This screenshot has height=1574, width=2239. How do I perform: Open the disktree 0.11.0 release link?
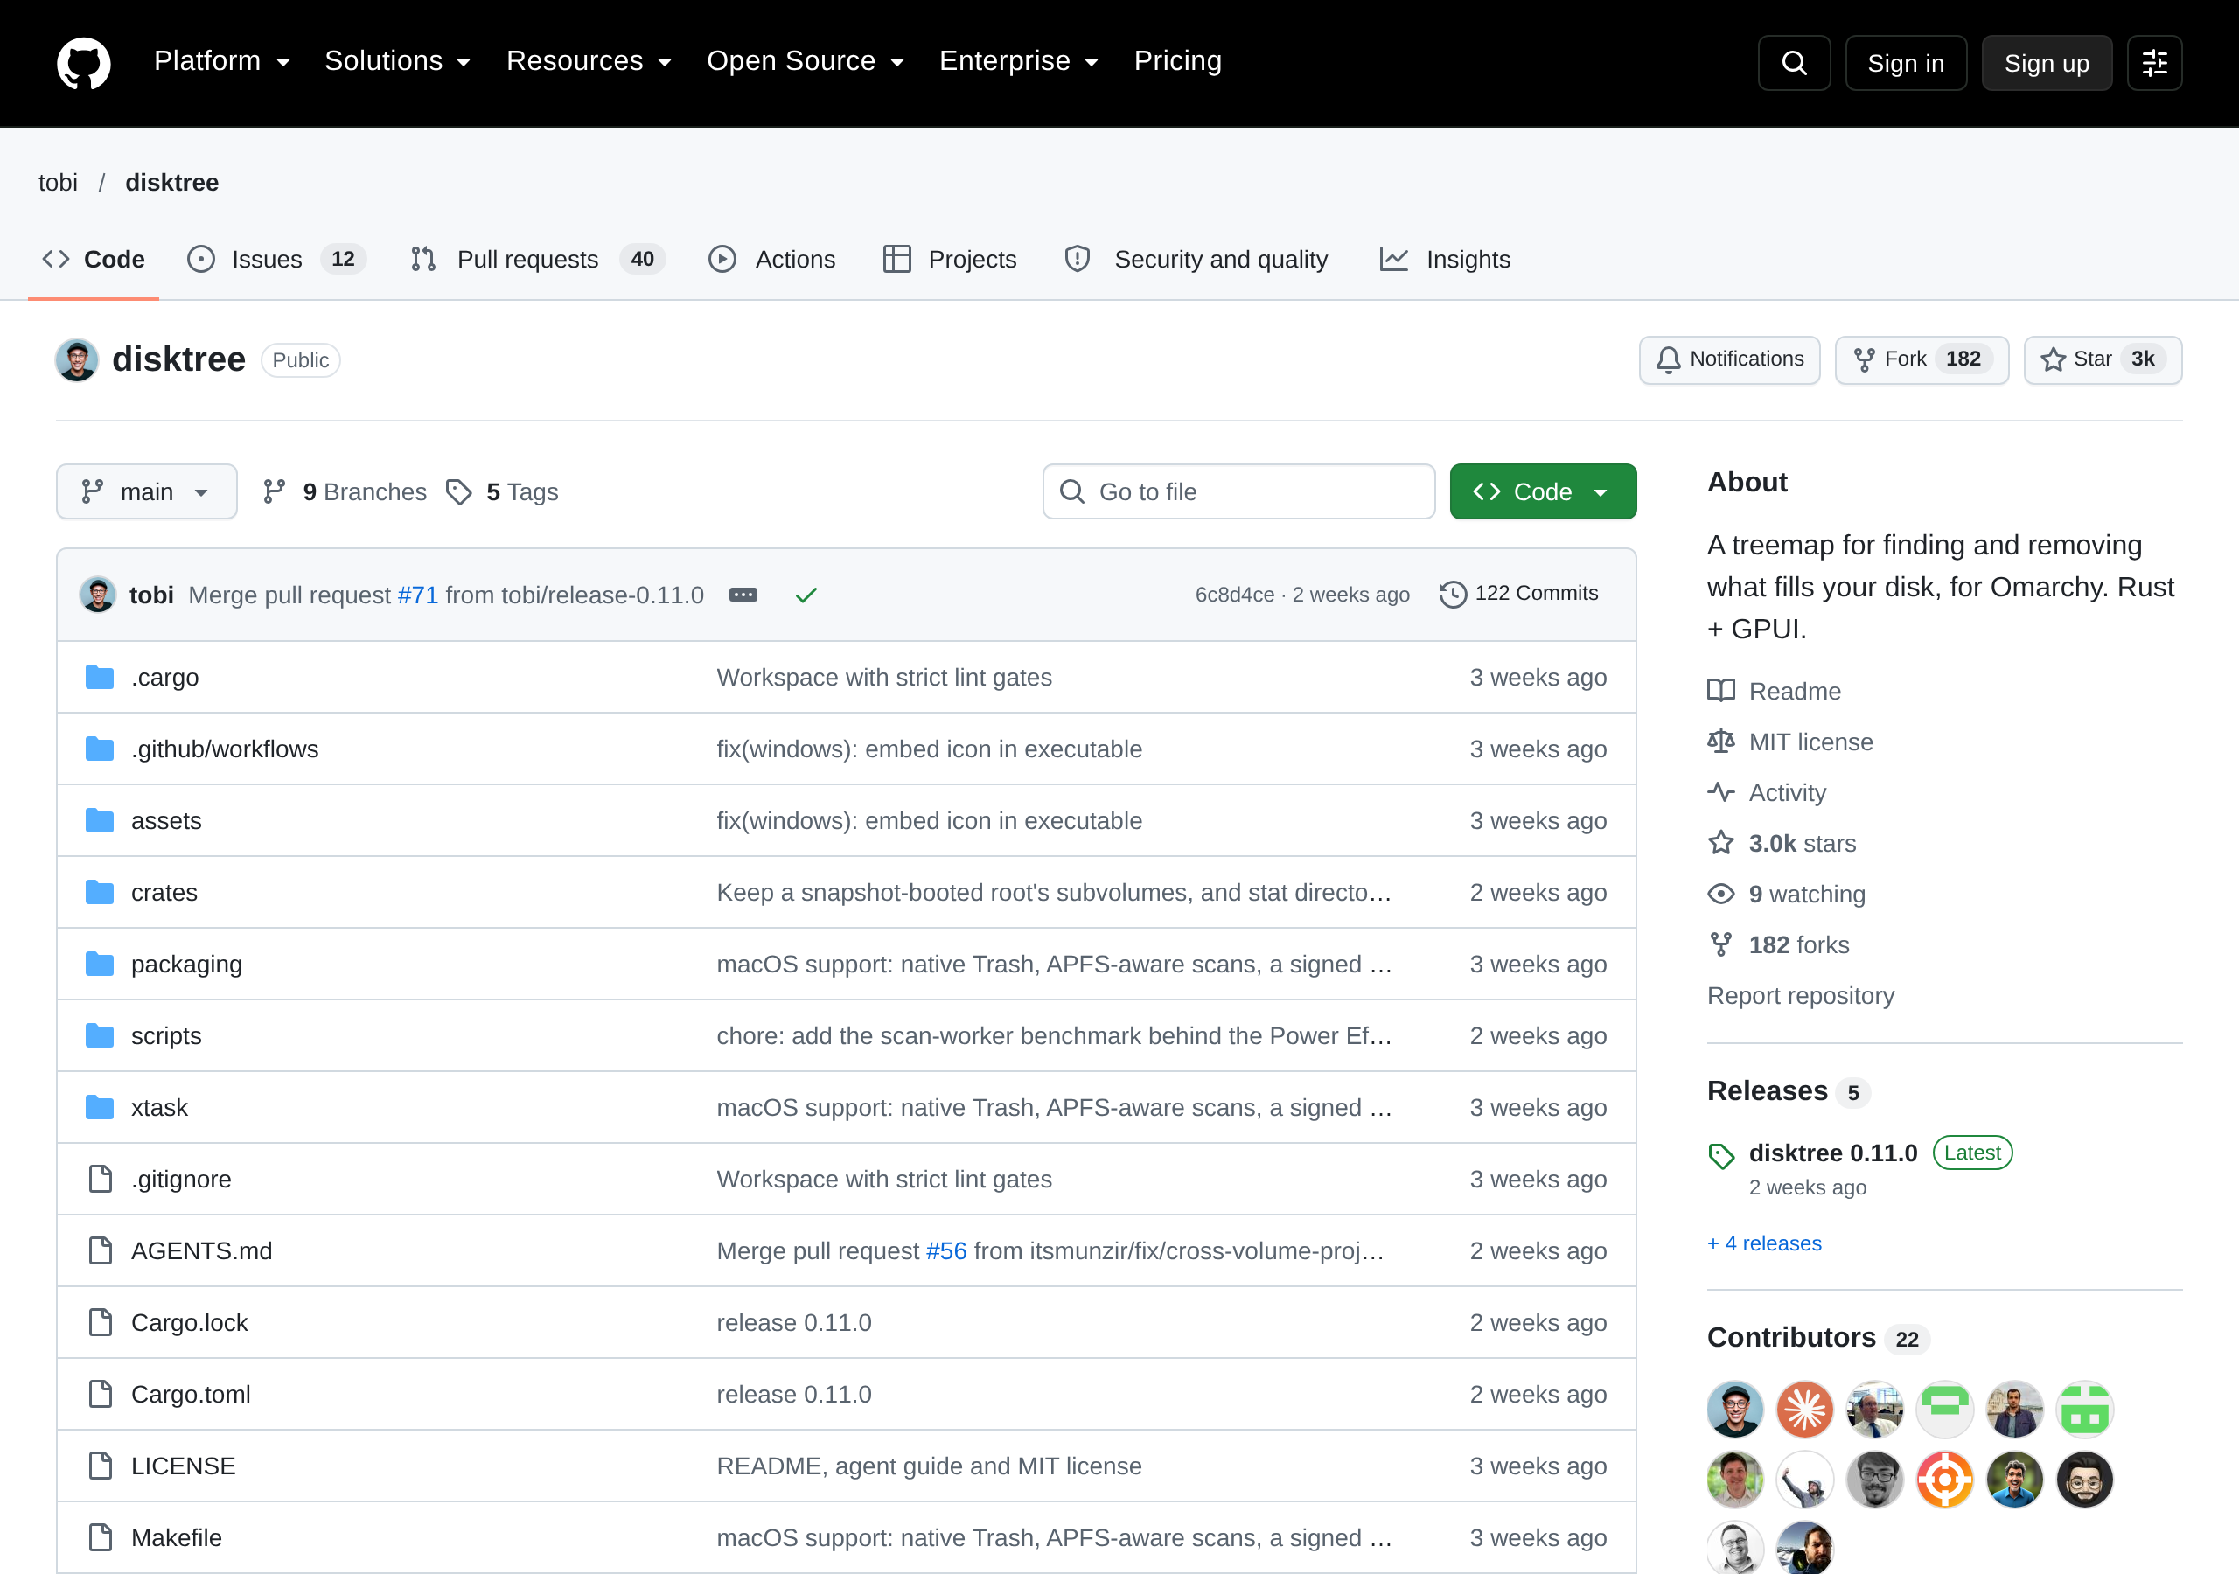1832,1153
